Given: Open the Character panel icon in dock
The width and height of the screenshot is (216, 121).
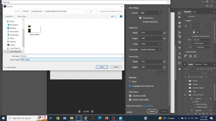Looking at the screenshot, I should pyautogui.click(x=180, y=53).
